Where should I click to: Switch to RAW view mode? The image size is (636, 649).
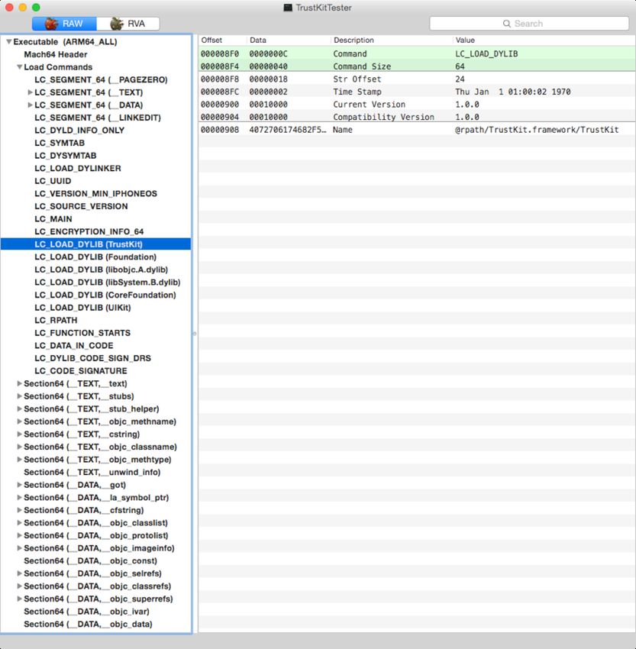[64, 24]
